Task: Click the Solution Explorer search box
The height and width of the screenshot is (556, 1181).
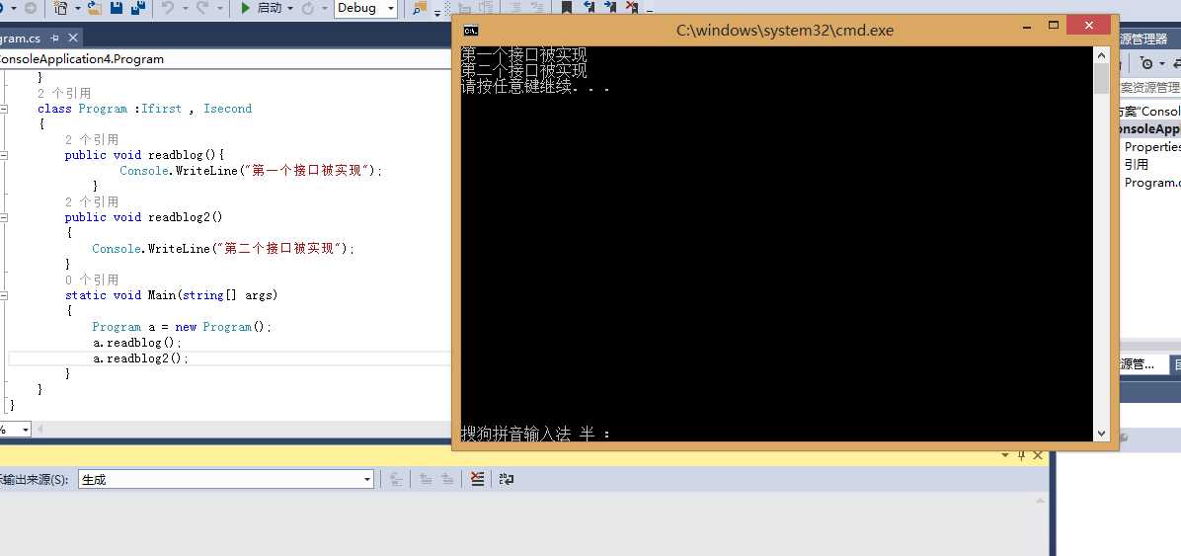Action: 1150,87
